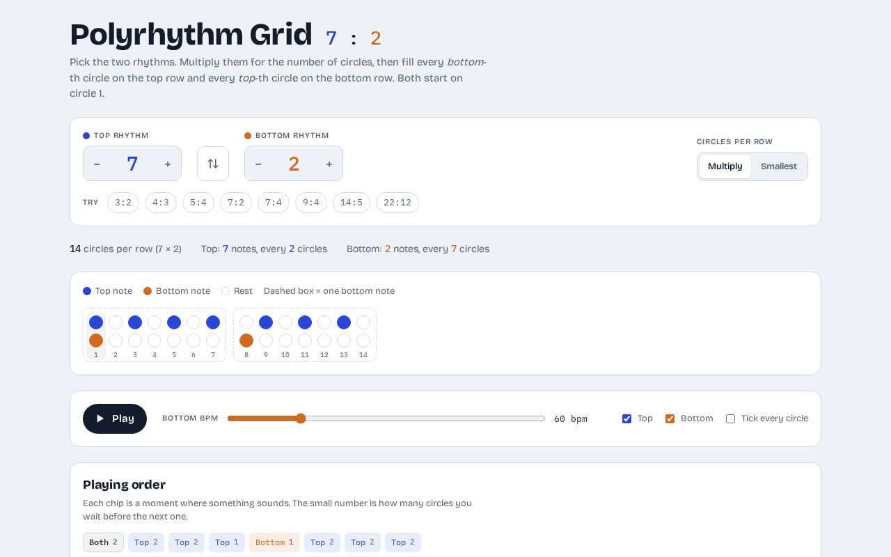Swap top and bottom rhythms

coord(213,164)
